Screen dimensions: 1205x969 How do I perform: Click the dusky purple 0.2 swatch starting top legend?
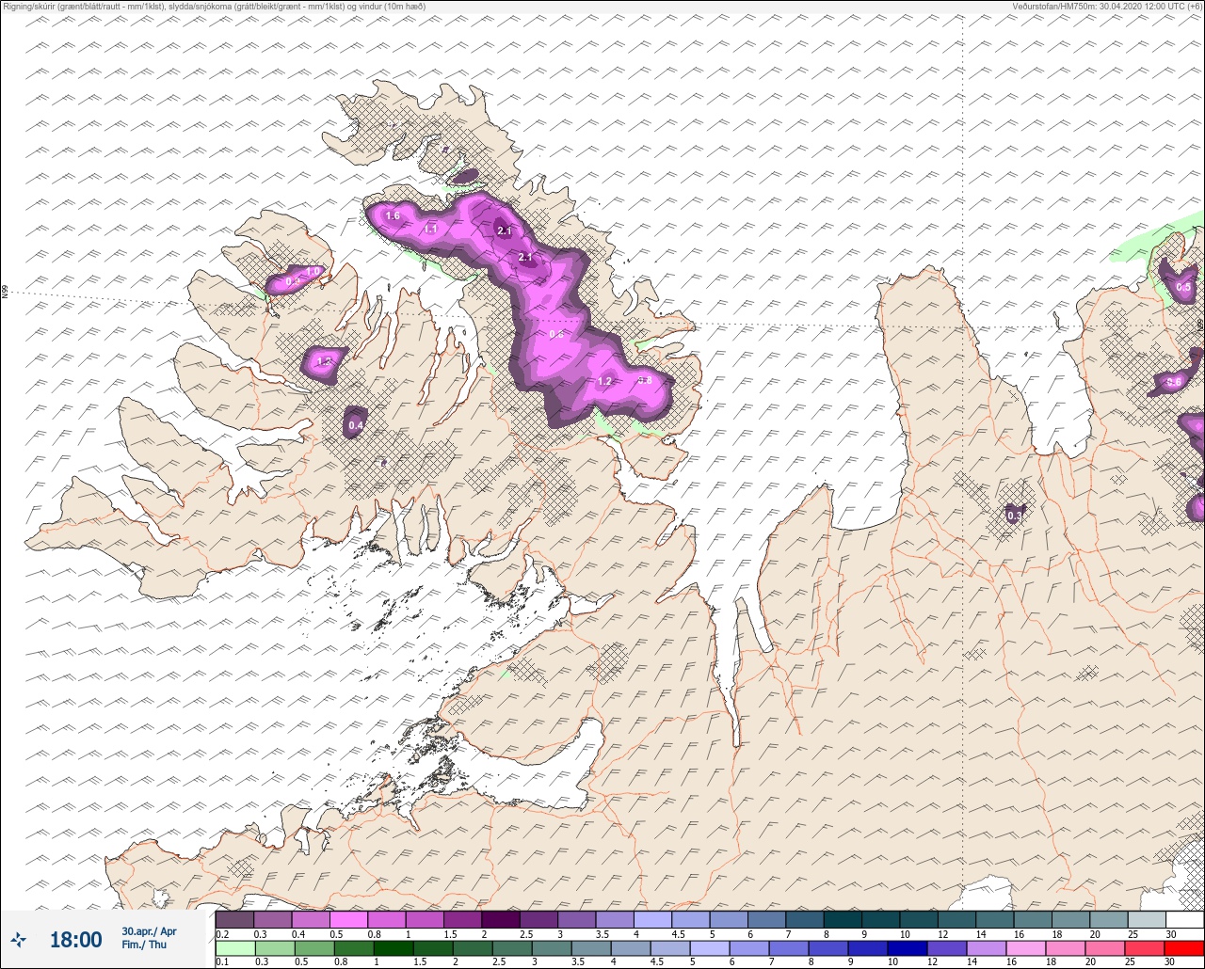click(234, 919)
